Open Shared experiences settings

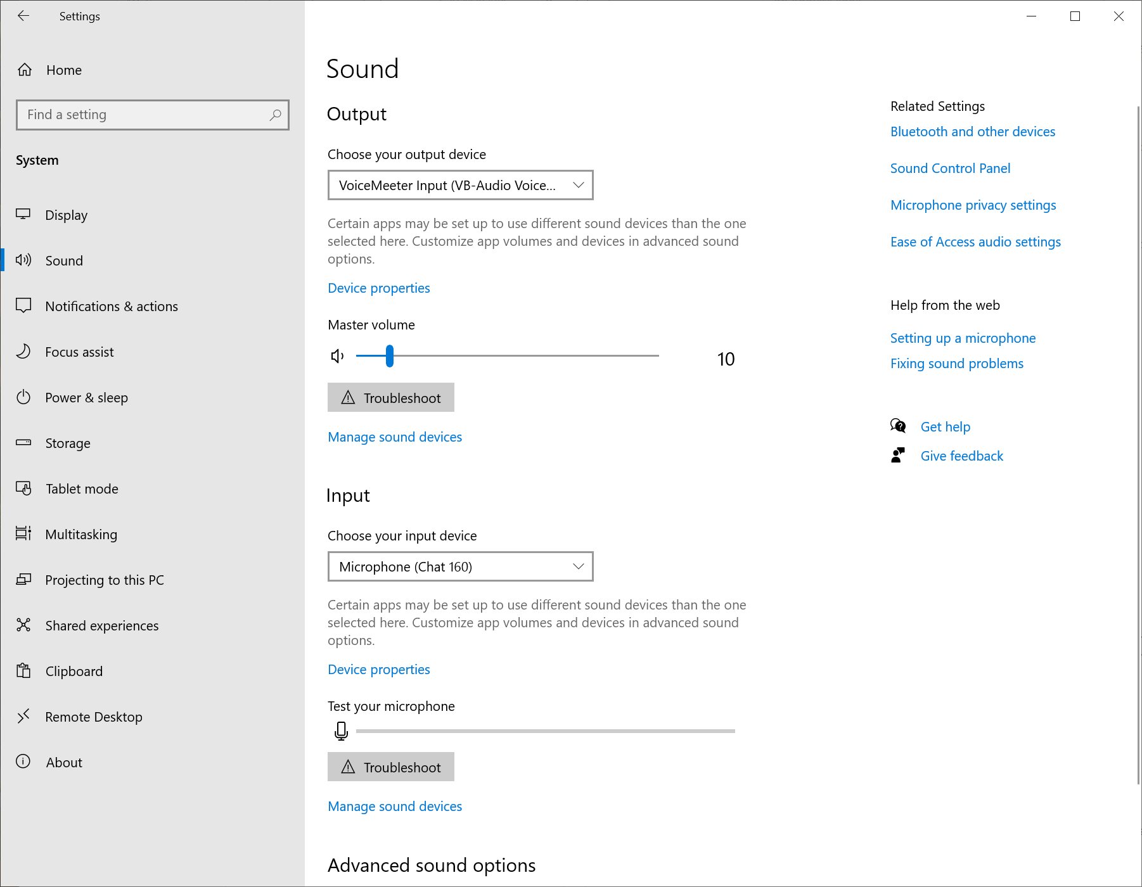152,625
